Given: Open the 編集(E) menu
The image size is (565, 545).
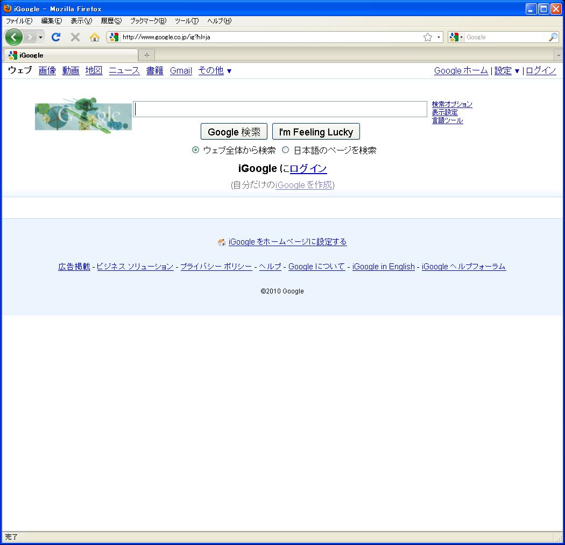Looking at the screenshot, I should tap(52, 21).
